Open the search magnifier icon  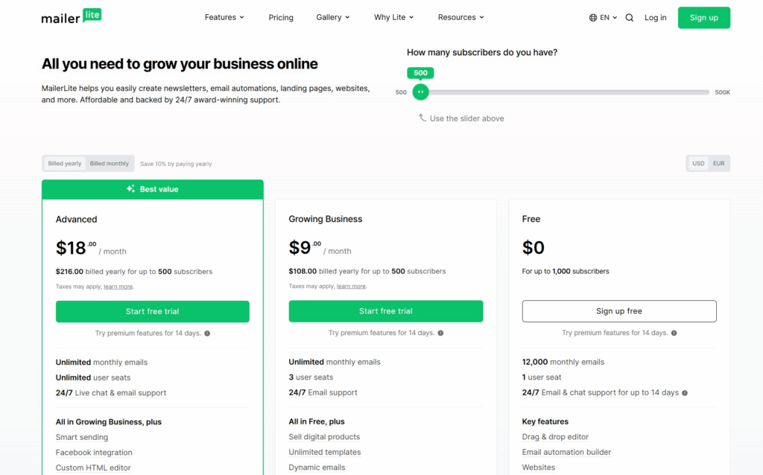pos(630,18)
